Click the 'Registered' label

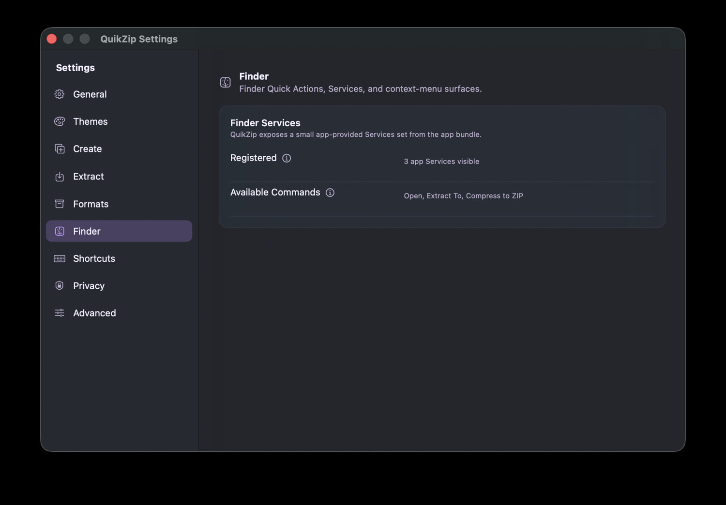254,158
